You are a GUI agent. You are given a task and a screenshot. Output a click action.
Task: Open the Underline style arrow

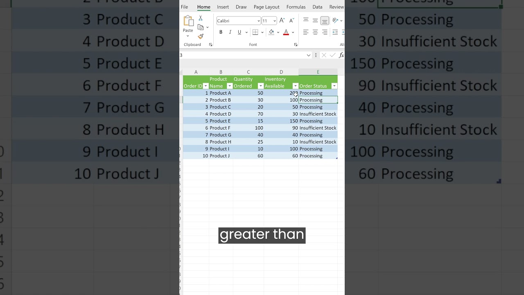(x=246, y=32)
